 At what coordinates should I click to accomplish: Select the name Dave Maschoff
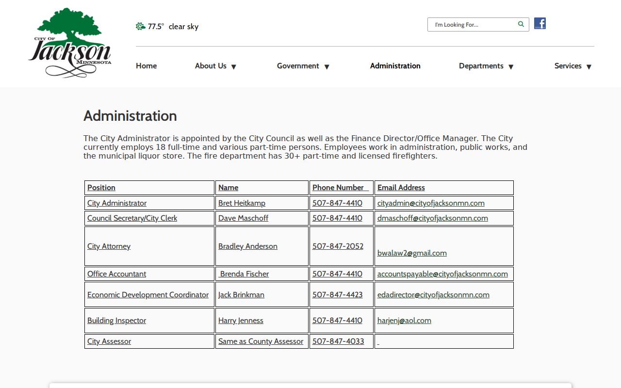tap(243, 218)
